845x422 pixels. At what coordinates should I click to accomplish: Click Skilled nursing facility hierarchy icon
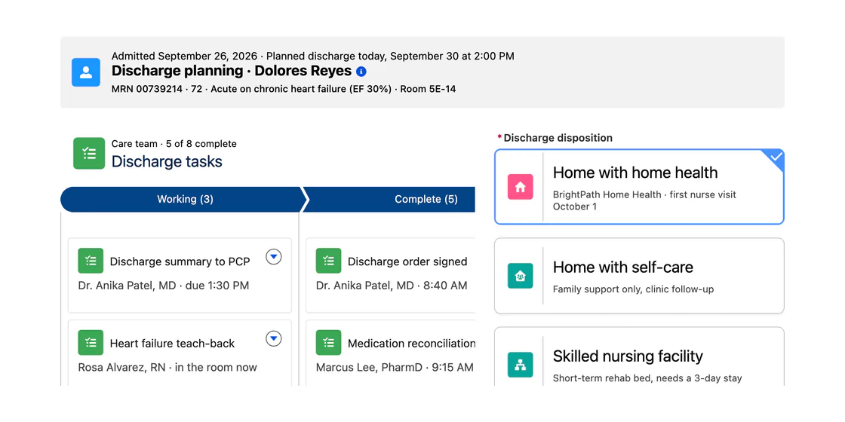coord(520,365)
